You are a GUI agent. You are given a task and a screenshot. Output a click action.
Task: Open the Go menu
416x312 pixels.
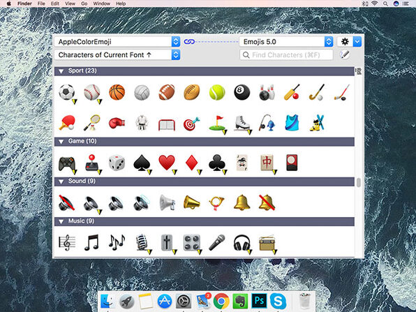(x=84, y=3)
